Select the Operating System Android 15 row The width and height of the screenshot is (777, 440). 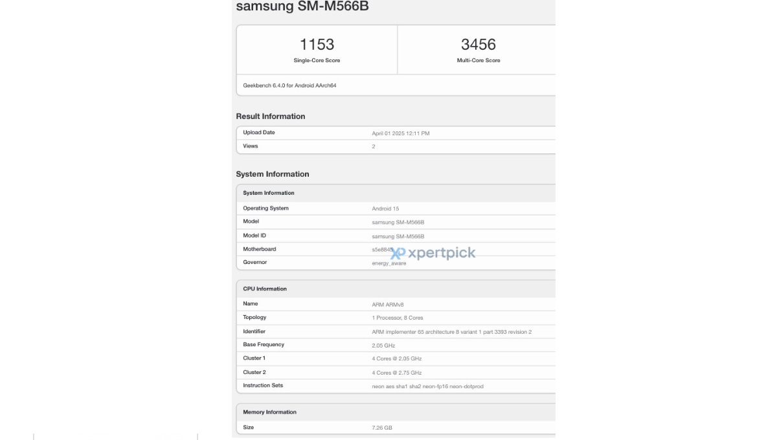click(x=395, y=208)
